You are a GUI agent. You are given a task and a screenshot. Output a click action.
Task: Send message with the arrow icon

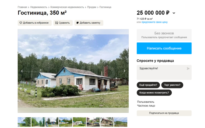coord(188,69)
